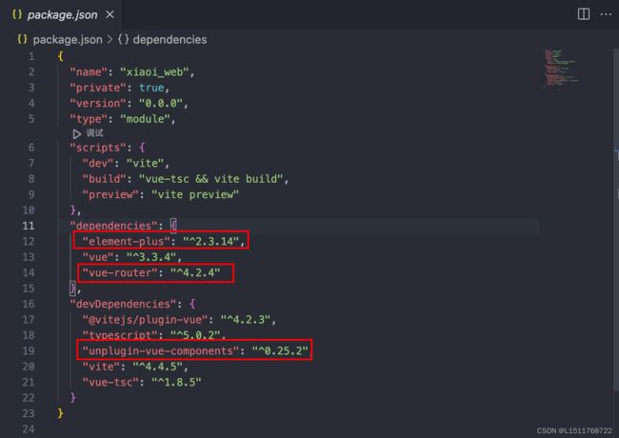The width and height of the screenshot is (619, 438).
Task: Click the "^4.4.5" version value
Action: click(157, 367)
